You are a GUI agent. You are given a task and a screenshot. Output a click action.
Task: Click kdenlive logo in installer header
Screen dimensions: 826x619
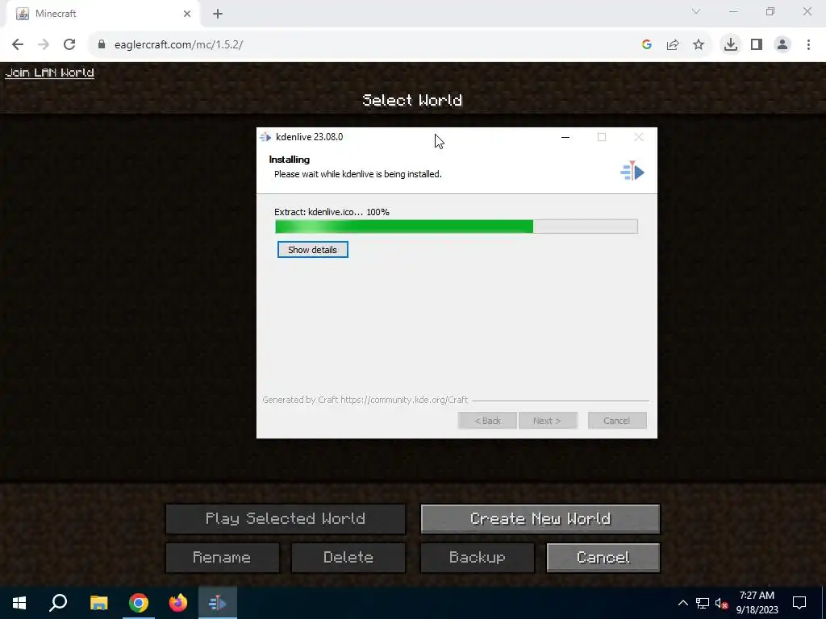pos(632,171)
